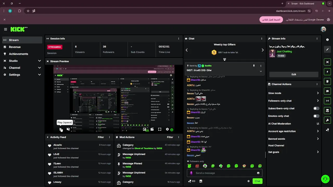
Task: Open the hamburger menu beside Kick logo
Action: pos(5,29)
